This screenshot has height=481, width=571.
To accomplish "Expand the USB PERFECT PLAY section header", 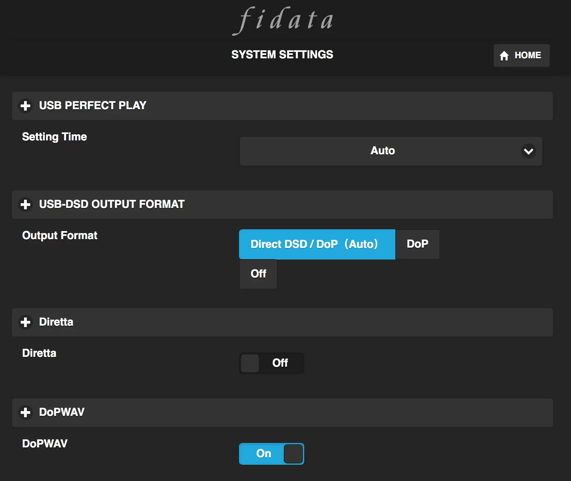I will (282, 106).
